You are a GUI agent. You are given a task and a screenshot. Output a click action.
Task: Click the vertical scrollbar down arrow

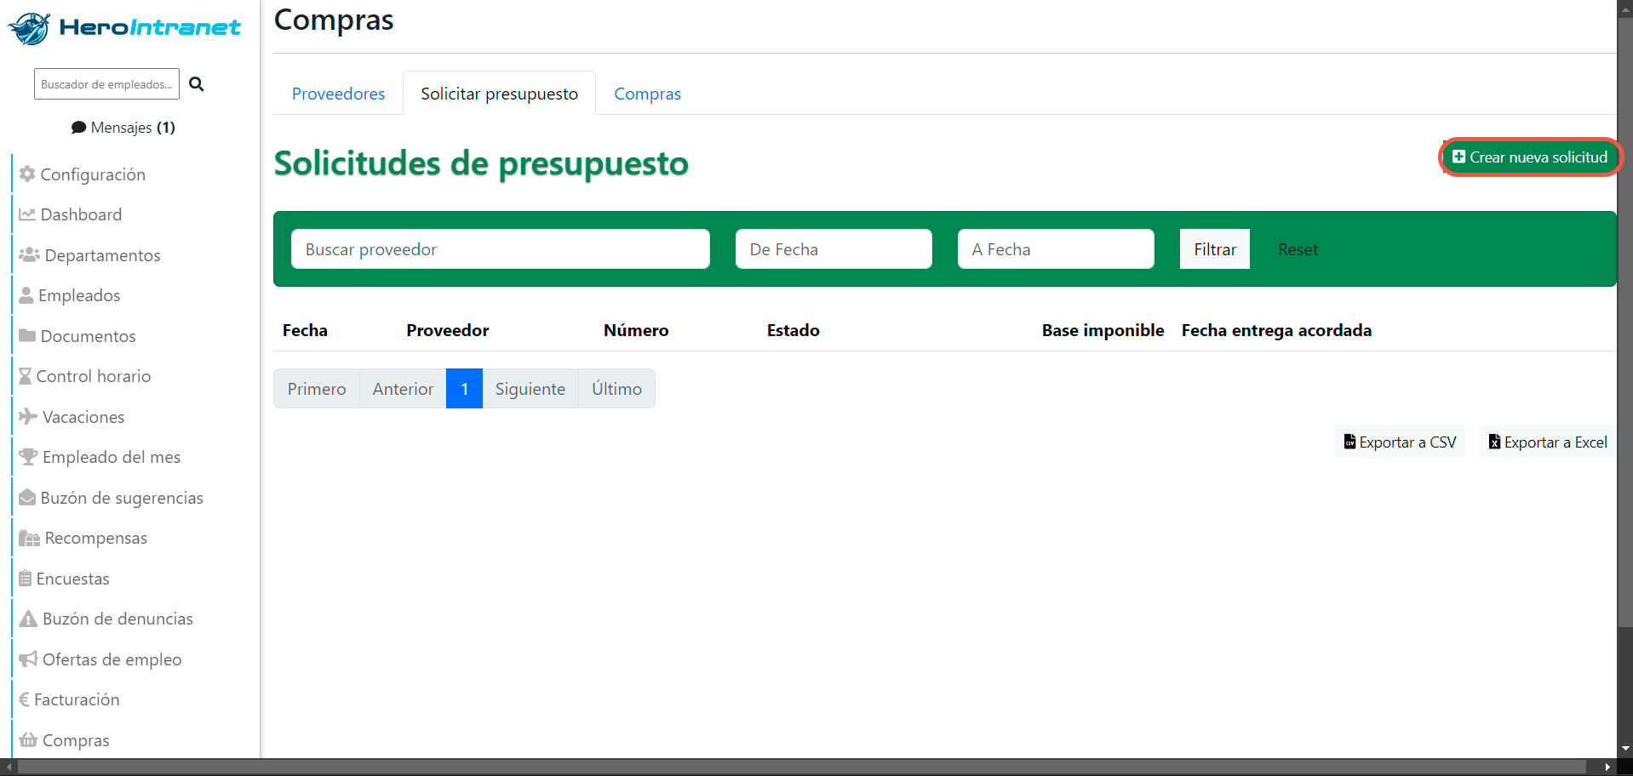click(1625, 750)
